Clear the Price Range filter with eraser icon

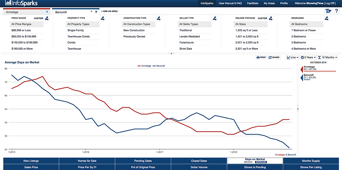point(47,18)
